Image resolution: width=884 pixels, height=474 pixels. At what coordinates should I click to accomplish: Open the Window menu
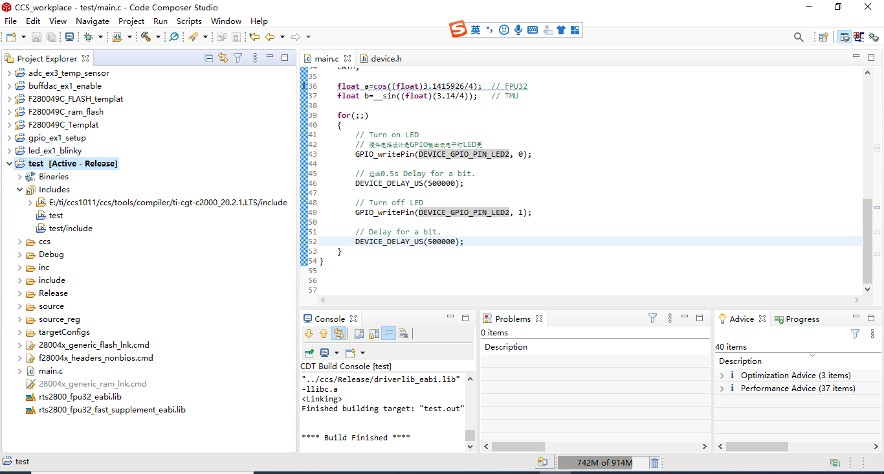(x=226, y=21)
